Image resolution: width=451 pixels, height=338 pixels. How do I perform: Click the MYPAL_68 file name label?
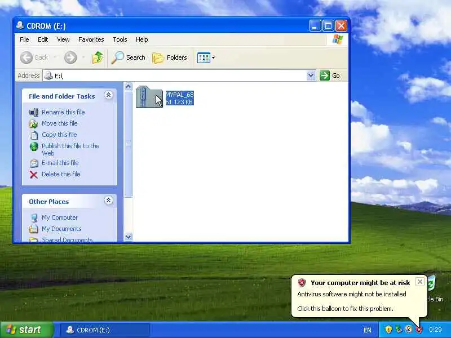pos(180,95)
